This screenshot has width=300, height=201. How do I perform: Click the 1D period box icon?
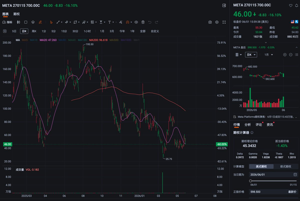(5, 31)
